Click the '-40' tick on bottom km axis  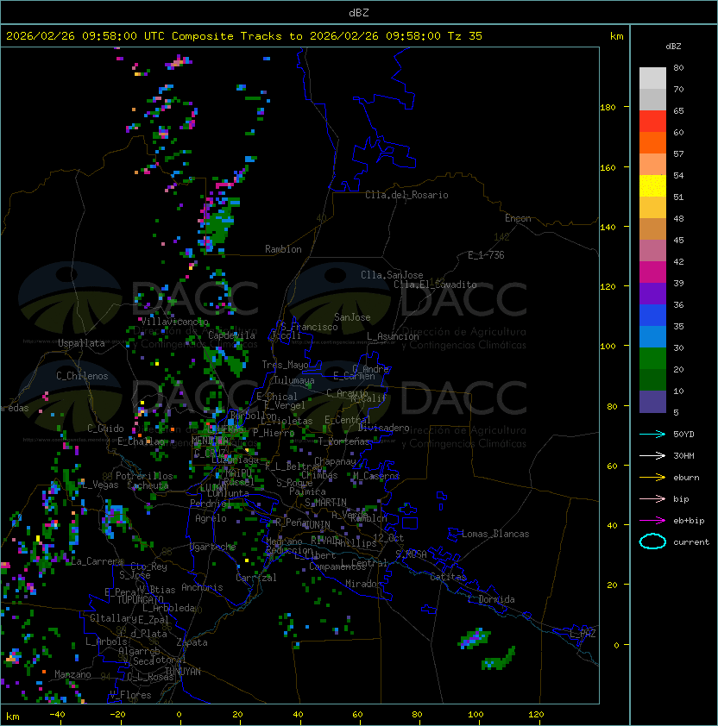tap(57, 715)
